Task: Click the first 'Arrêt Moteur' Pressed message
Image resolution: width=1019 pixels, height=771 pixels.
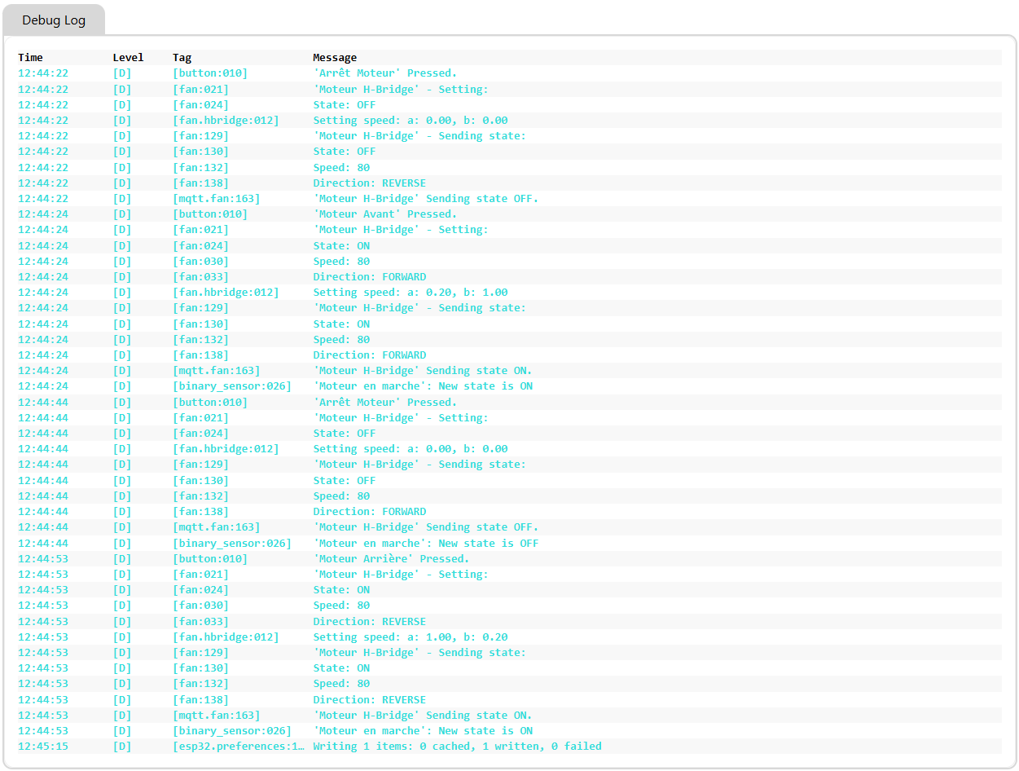Action: tap(384, 73)
